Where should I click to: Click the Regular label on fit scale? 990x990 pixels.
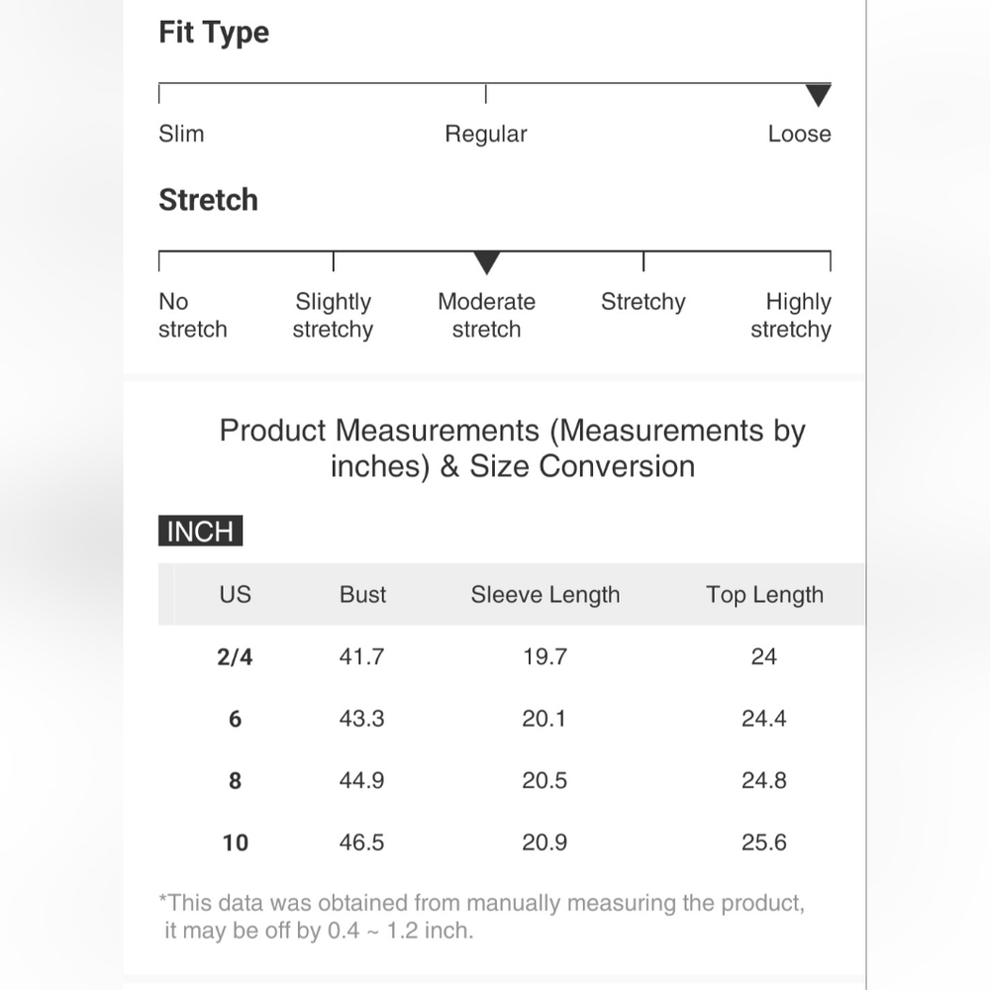click(485, 135)
